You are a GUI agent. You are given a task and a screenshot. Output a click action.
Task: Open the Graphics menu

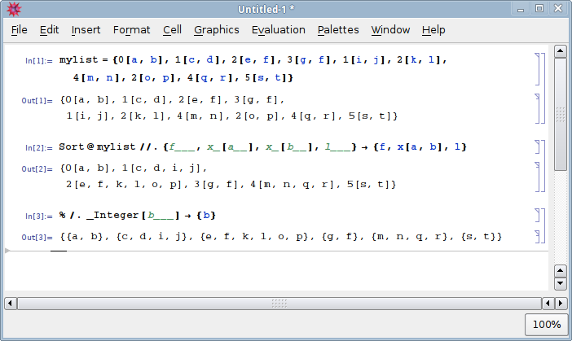[x=216, y=30]
